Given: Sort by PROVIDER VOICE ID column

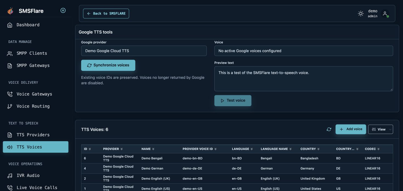Looking at the screenshot, I should [x=200, y=149].
